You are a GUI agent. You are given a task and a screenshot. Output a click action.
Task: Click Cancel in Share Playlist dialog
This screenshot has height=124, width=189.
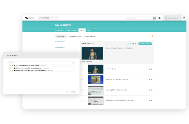coord(68,92)
